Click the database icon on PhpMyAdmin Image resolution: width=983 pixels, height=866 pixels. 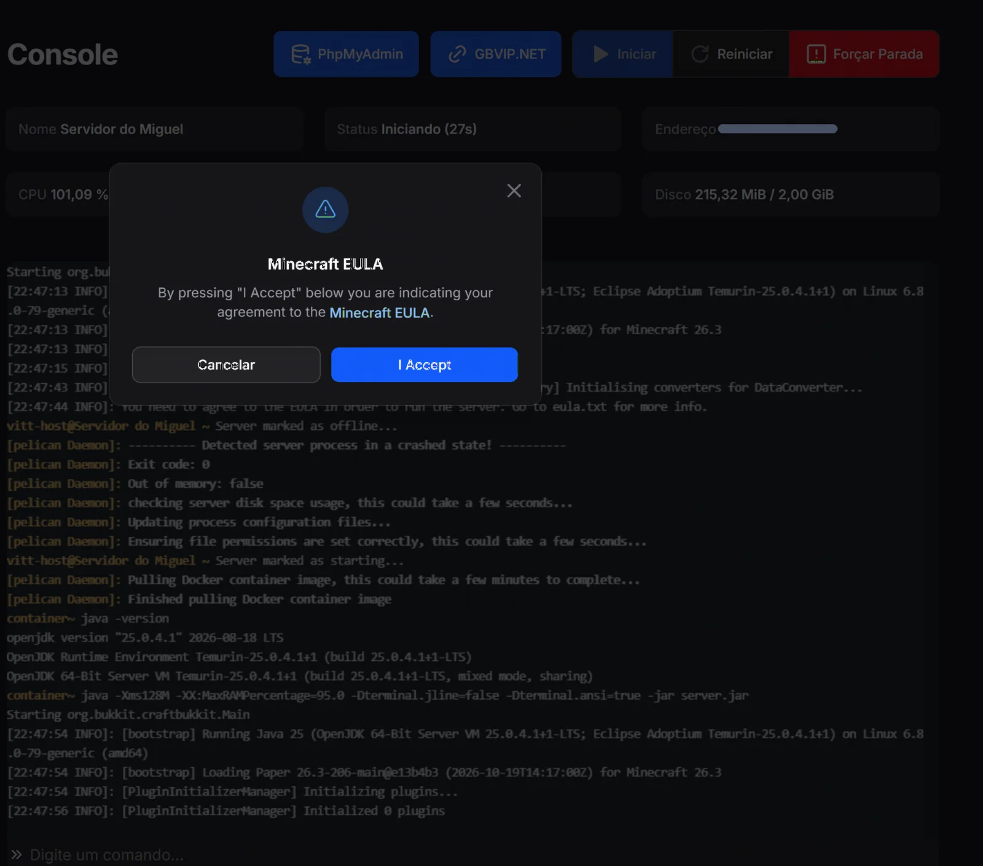pos(300,54)
